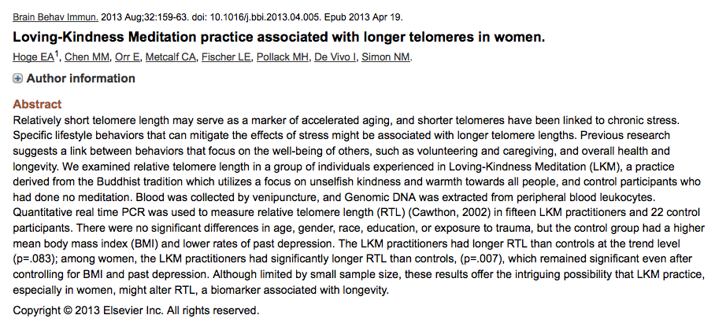
Task: Click author Metcalf CA
Action: tap(171, 57)
